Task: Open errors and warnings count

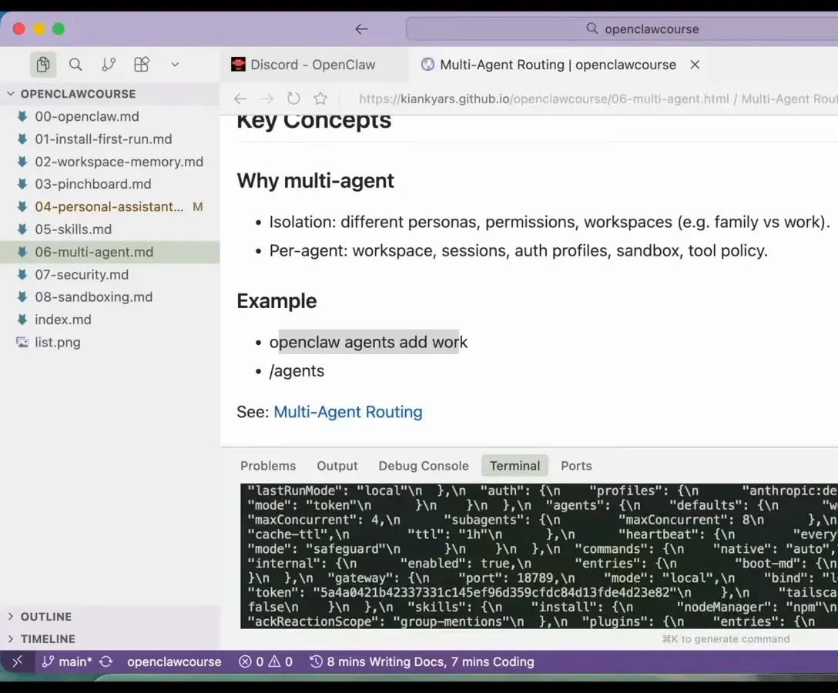Action: coord(266,661)
